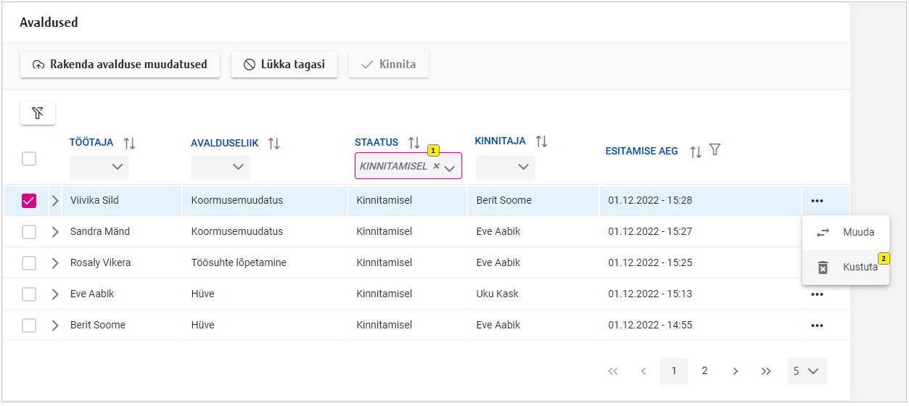This screenshot has width=909, height=406.
Task: Toggle the select-all header checkbox
Action: pyautogui.click(x=29, y=159)
